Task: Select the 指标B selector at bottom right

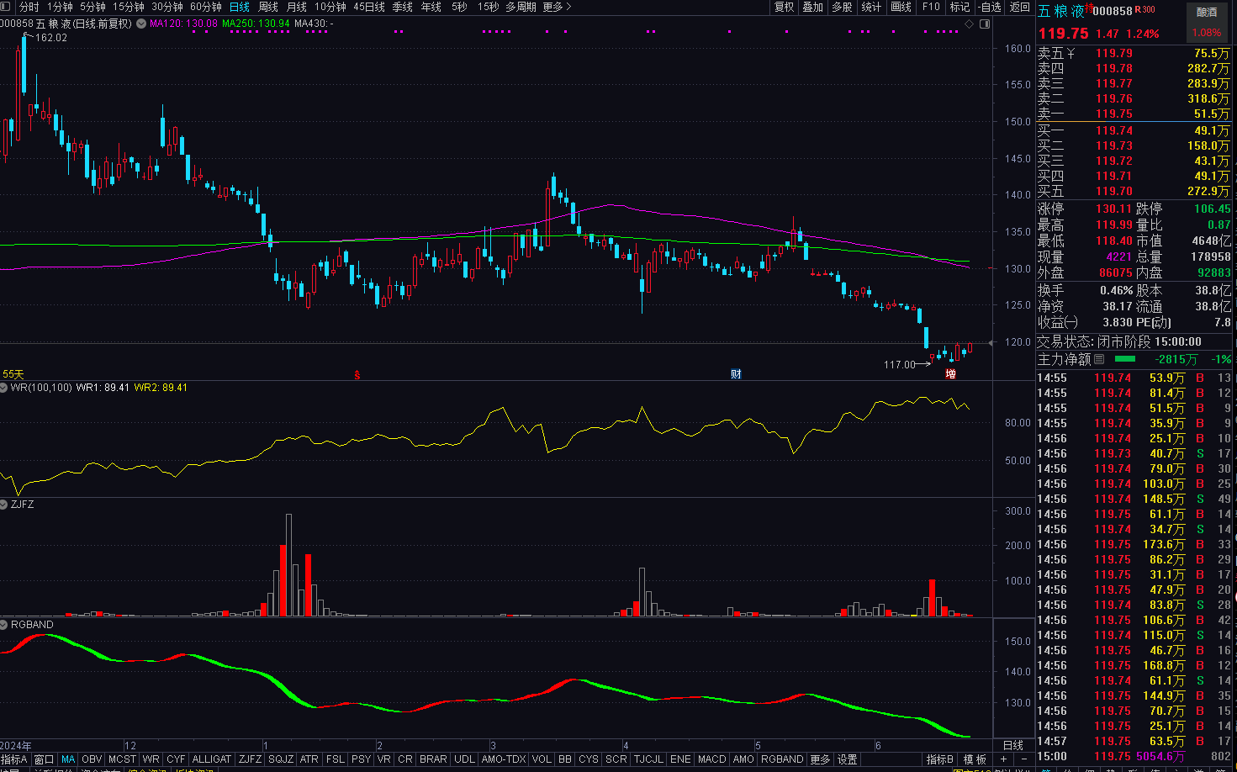Action: 939,759
